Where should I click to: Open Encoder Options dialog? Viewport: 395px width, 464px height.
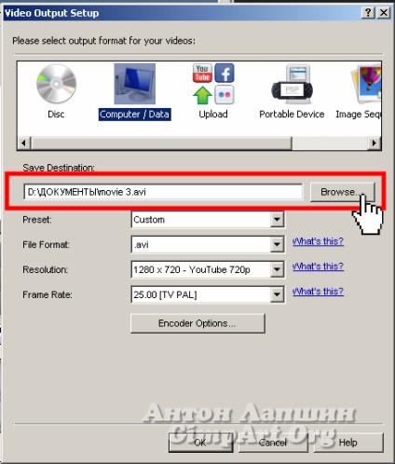click(197, 323)
